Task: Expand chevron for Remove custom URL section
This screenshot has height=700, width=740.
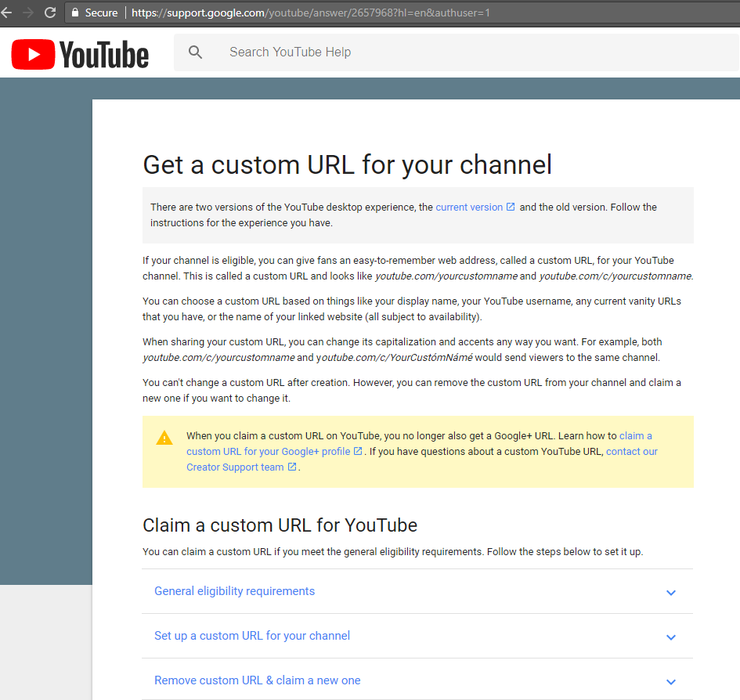Action: [670, 682]
